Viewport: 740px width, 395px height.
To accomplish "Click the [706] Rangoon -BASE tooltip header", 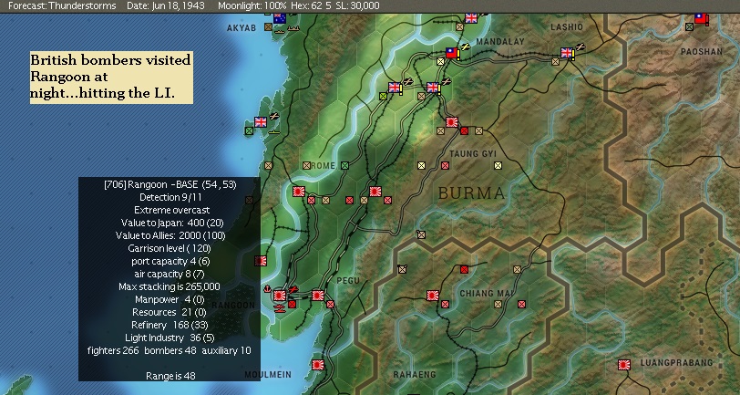I will [x=170, y=184].
